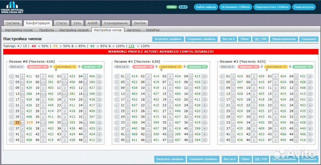Toggle bottom HR / HW button
The height and width of the screenshot is (165, 321).
pyautogui.click(x=261, y=159)
